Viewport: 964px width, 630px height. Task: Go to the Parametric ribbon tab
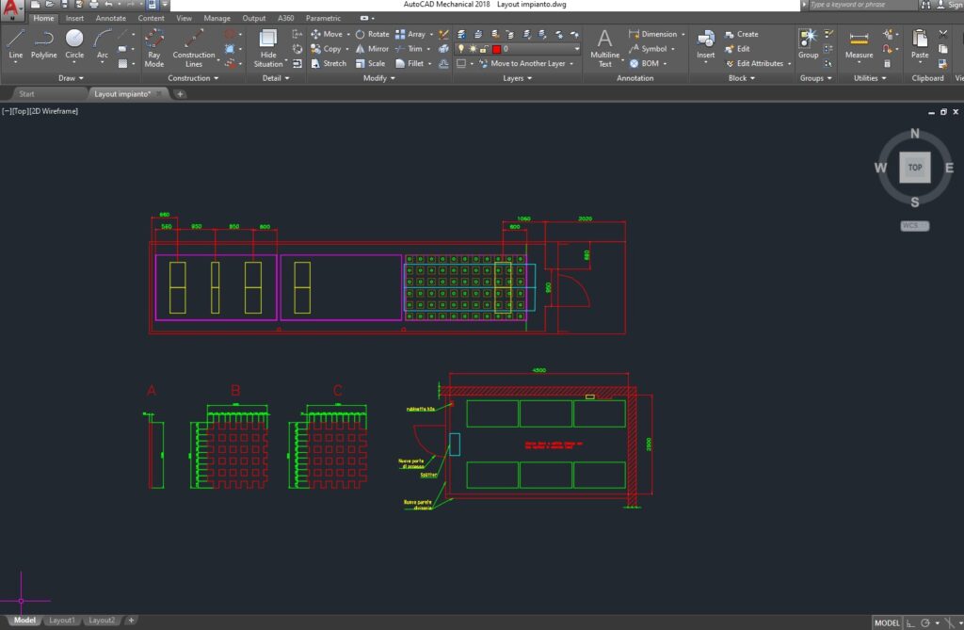(323, 19)
